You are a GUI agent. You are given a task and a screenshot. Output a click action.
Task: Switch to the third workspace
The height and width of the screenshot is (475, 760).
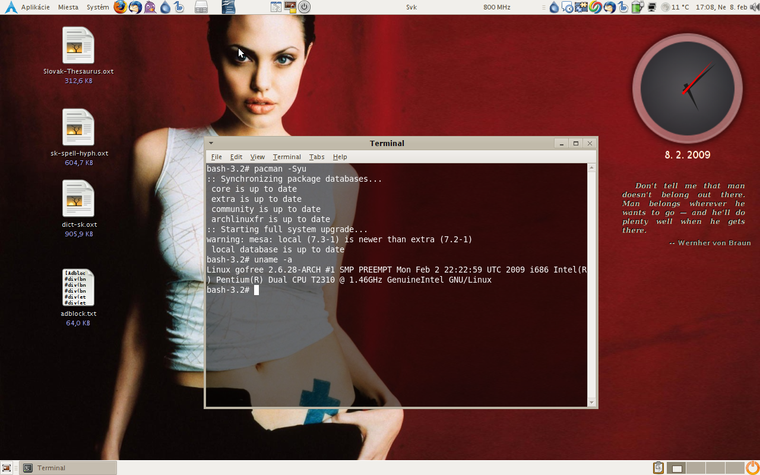(x=715, y=468)
